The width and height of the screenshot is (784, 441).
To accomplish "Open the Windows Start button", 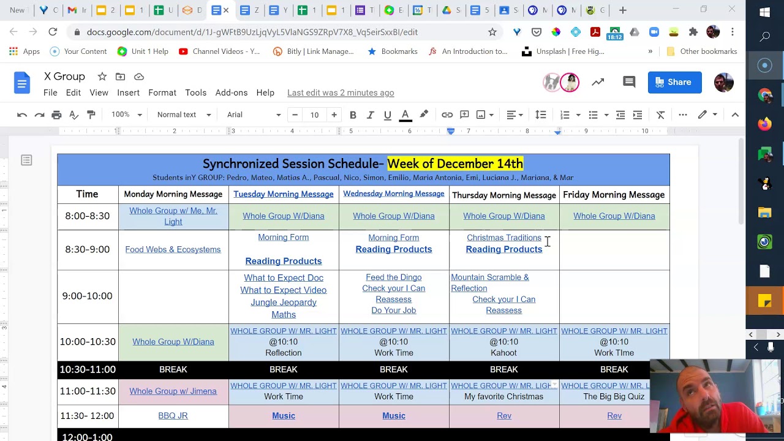I will point(764,12).
